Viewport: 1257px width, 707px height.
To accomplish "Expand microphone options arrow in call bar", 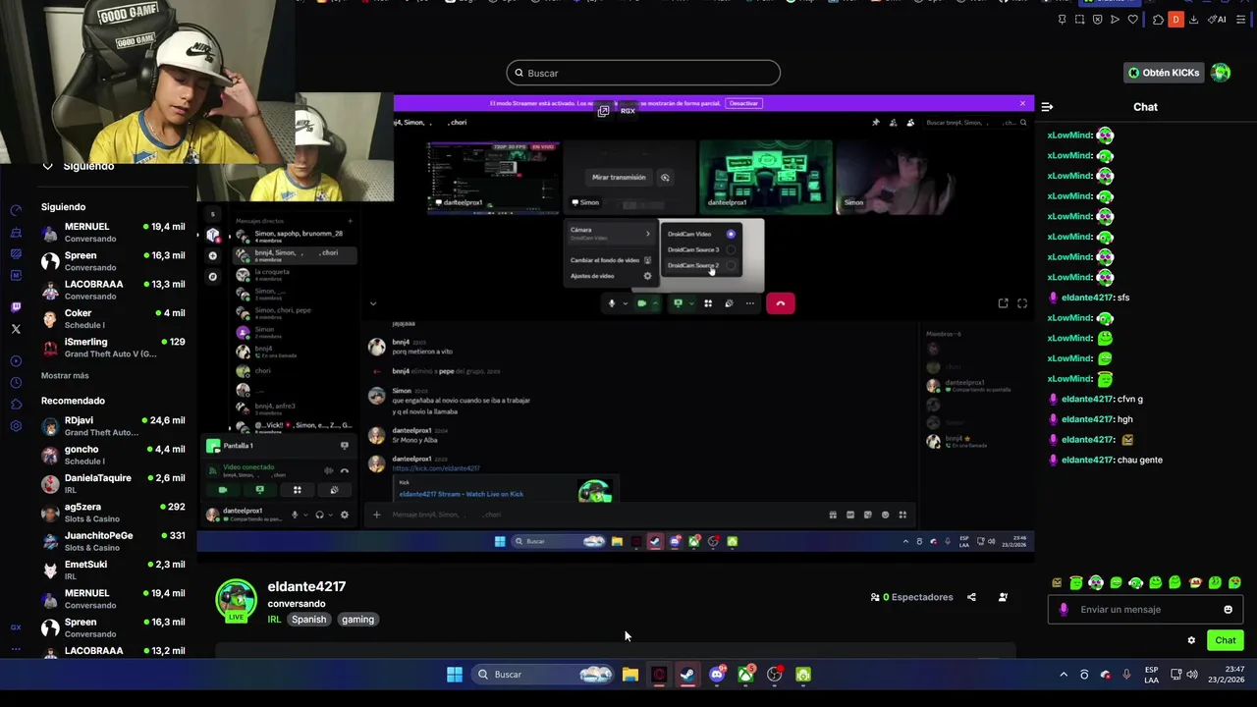I will click(x=625, y=303).
